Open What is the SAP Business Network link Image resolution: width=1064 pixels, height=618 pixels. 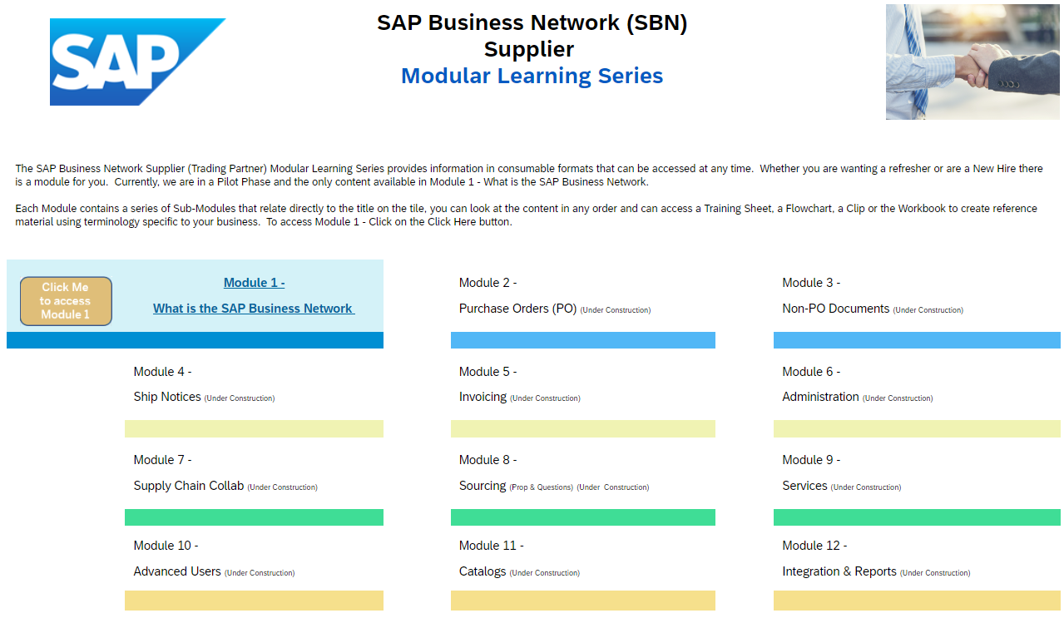point(254,309)
